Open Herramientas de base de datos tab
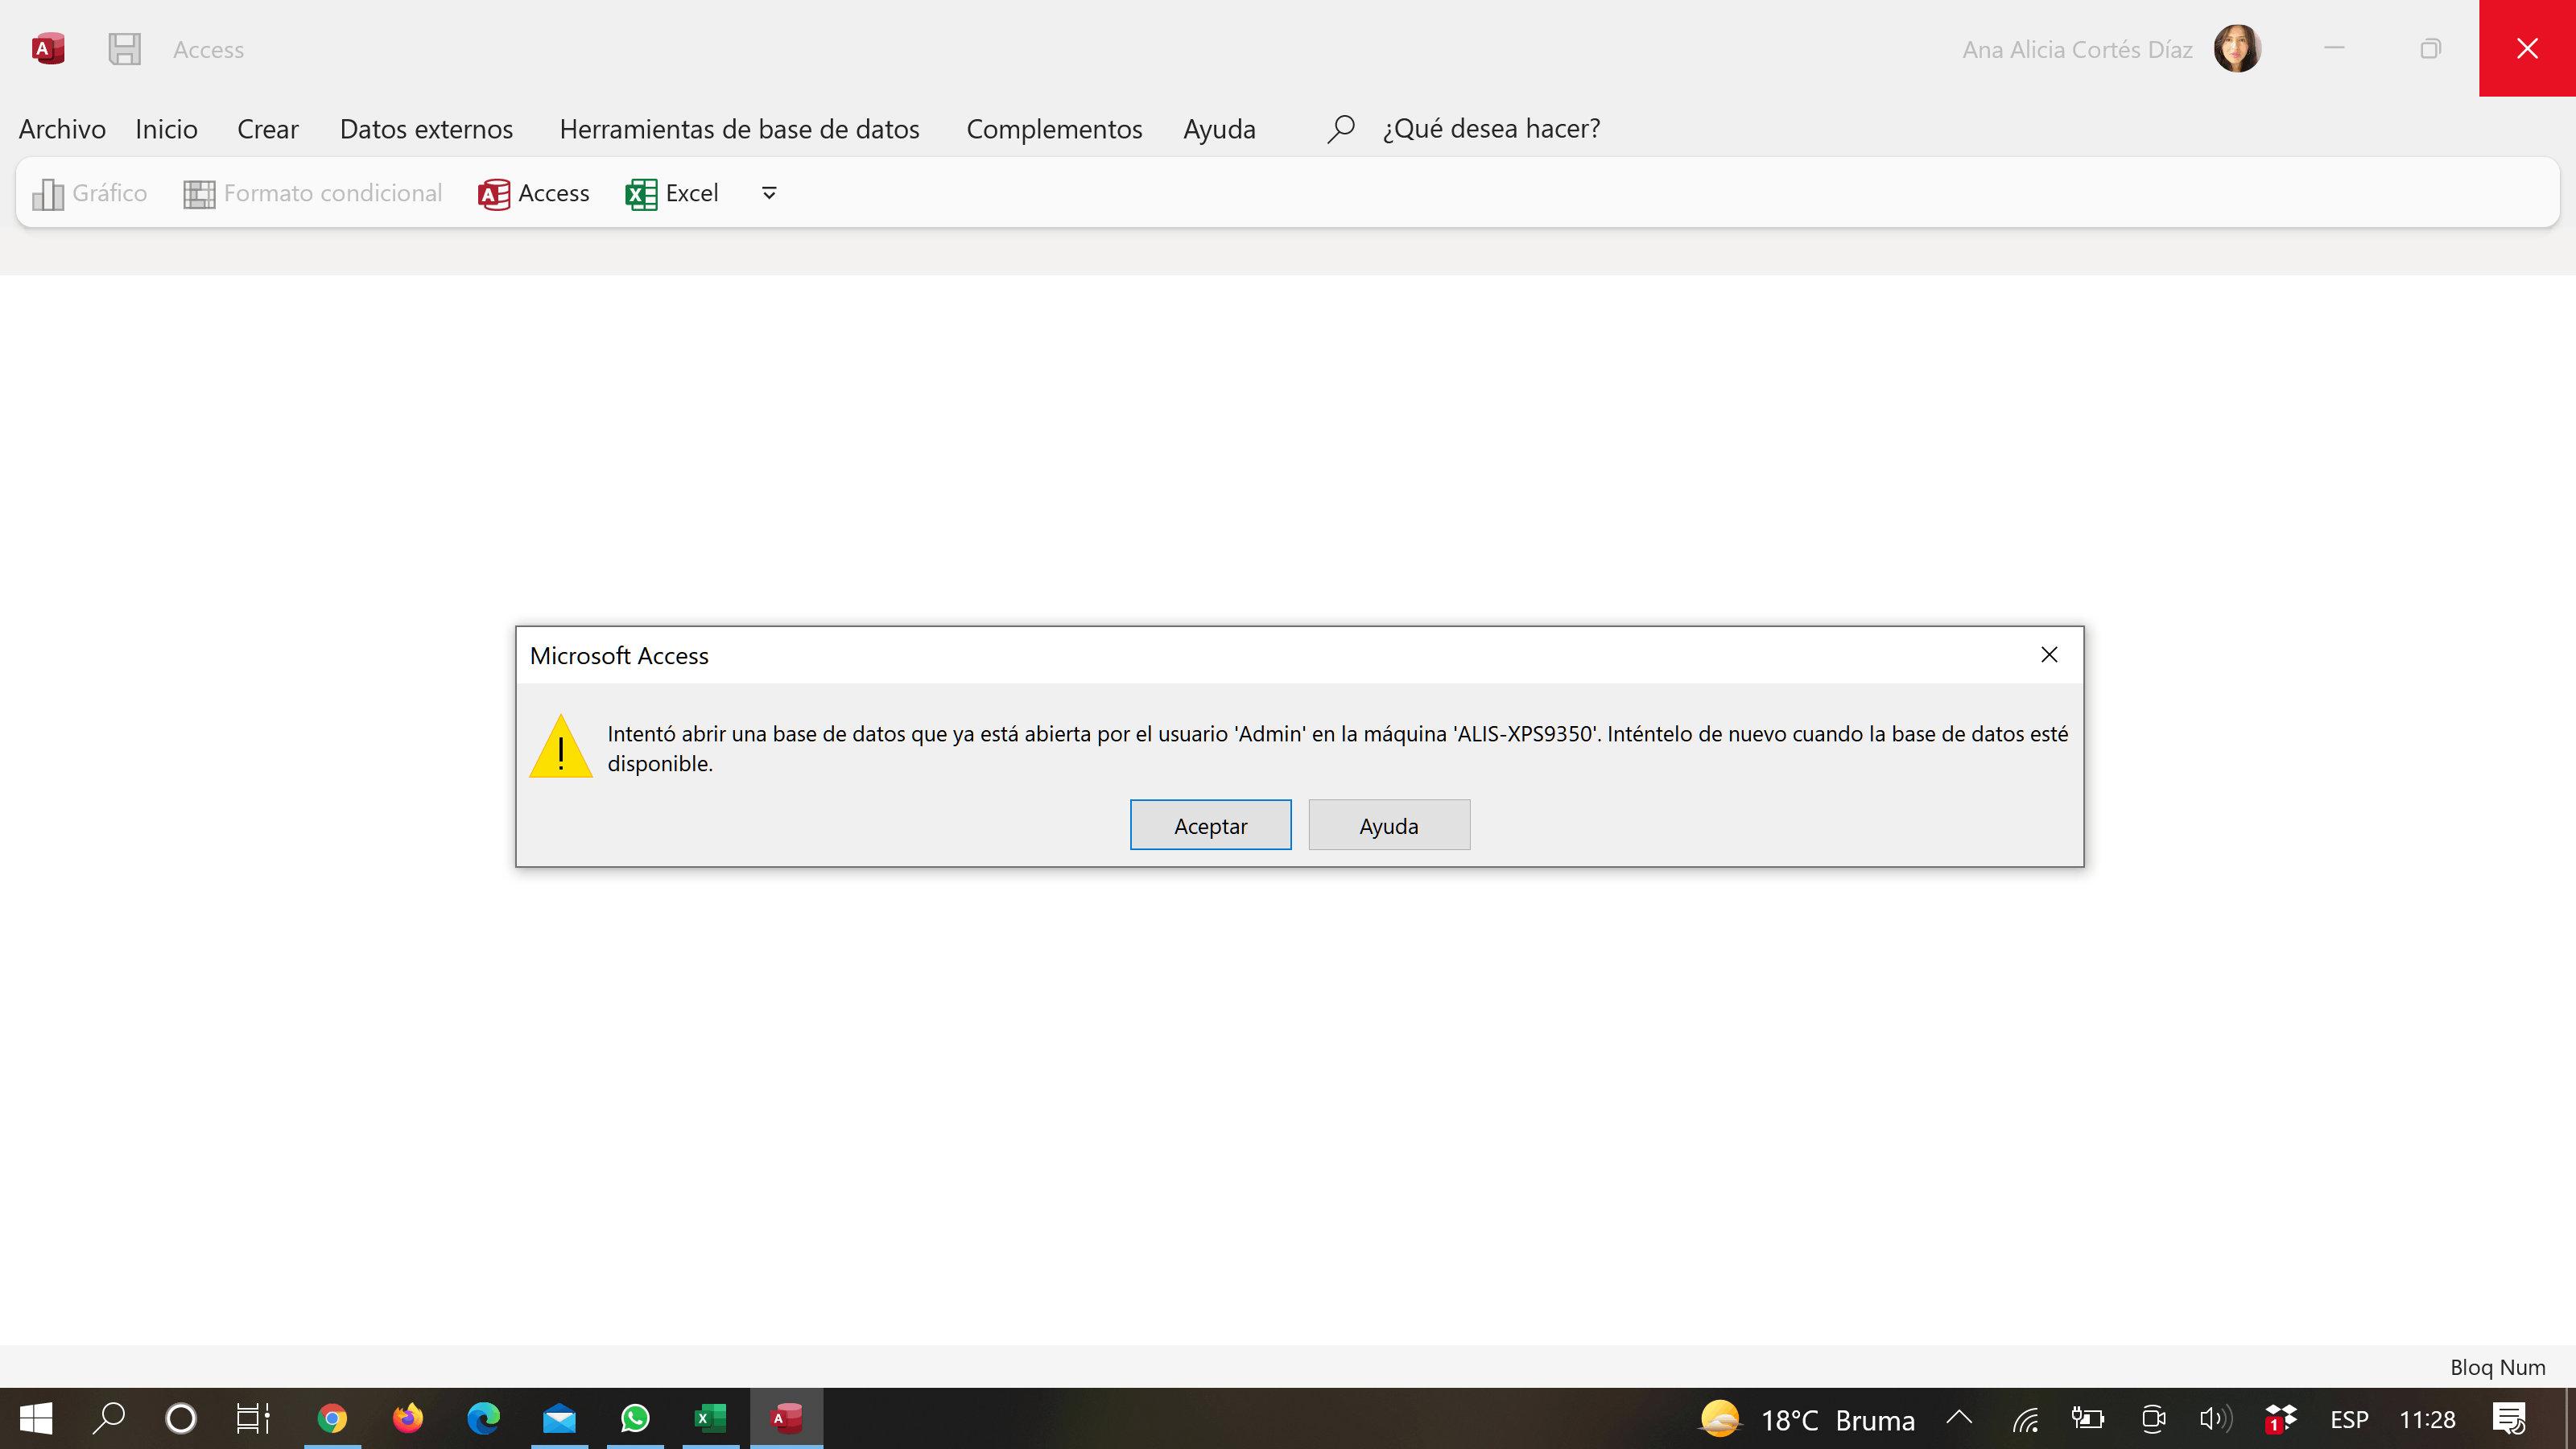2576x1449 pixels. pyautogui.click(x=739, y=129)
